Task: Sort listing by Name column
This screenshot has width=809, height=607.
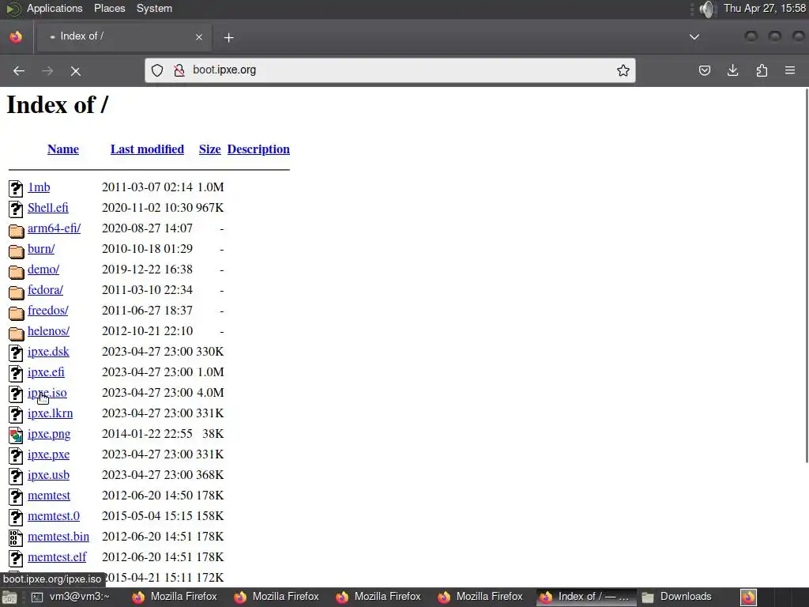Action: click(x=63, y=149)
